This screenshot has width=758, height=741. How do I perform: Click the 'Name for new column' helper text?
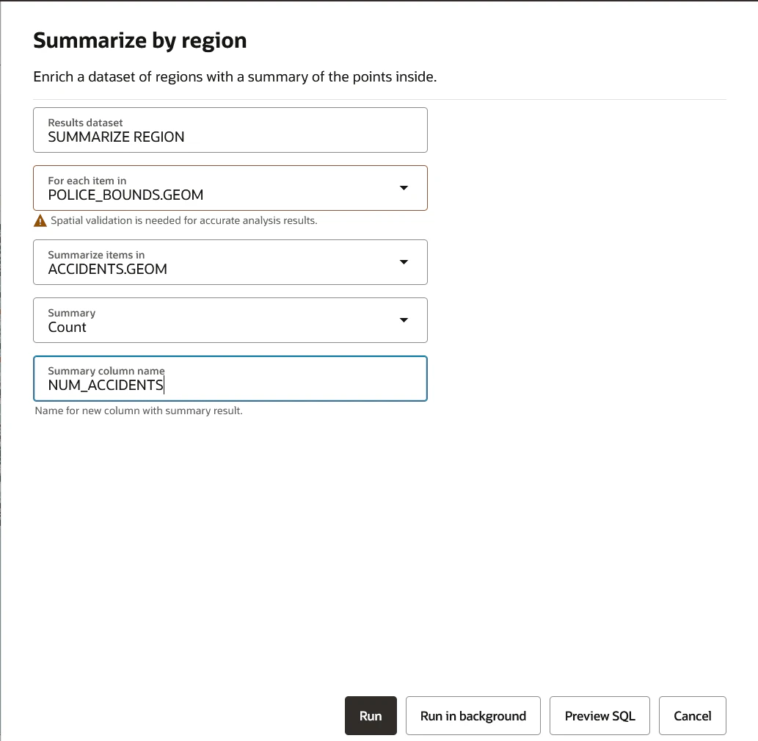tap(139, 411)
